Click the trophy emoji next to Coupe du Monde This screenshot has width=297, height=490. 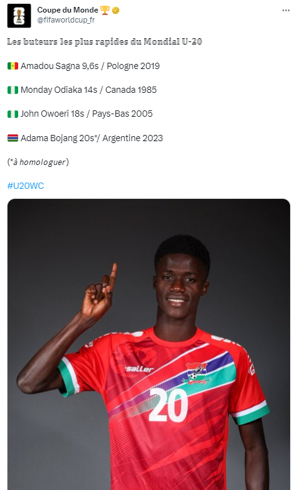[105, 10]
